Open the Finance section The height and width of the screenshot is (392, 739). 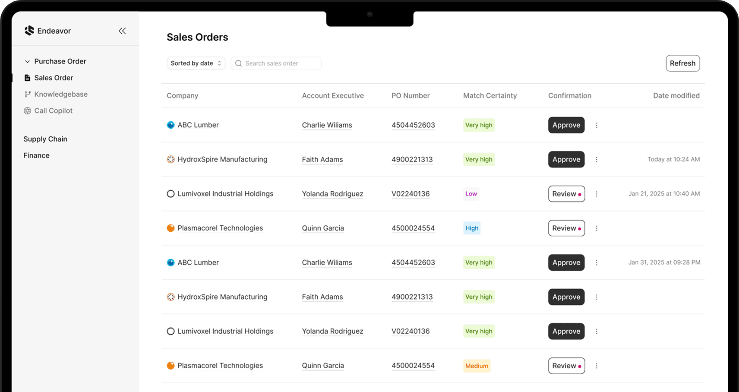36,155
